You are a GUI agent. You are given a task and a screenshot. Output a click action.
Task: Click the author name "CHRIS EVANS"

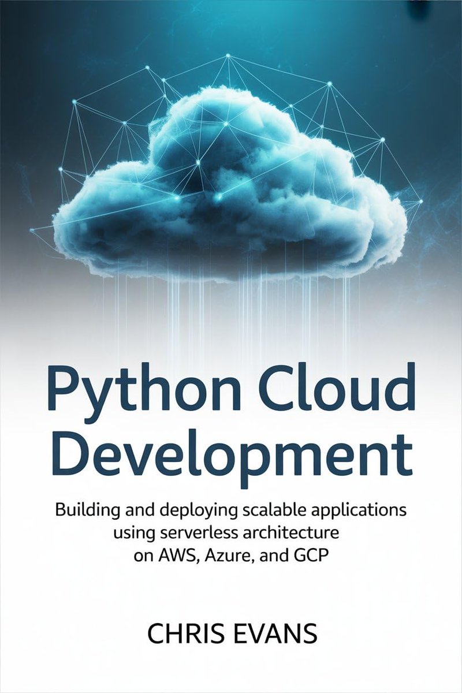click(232, 635)
